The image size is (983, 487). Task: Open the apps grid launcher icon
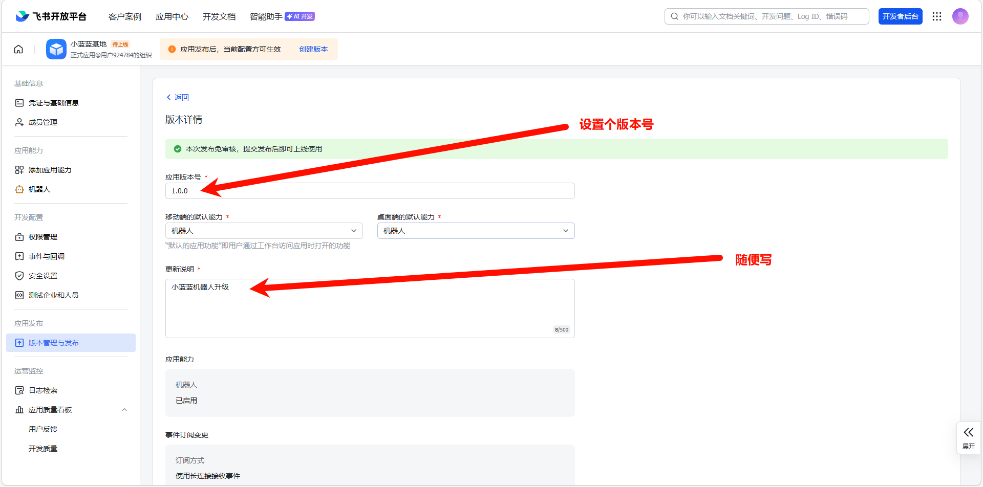tap(937, 16)
